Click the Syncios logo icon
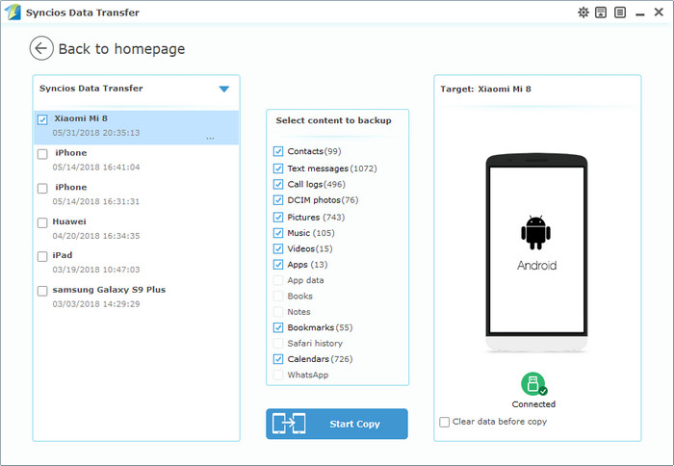The image size is (674, 466). tap(13, 13)
